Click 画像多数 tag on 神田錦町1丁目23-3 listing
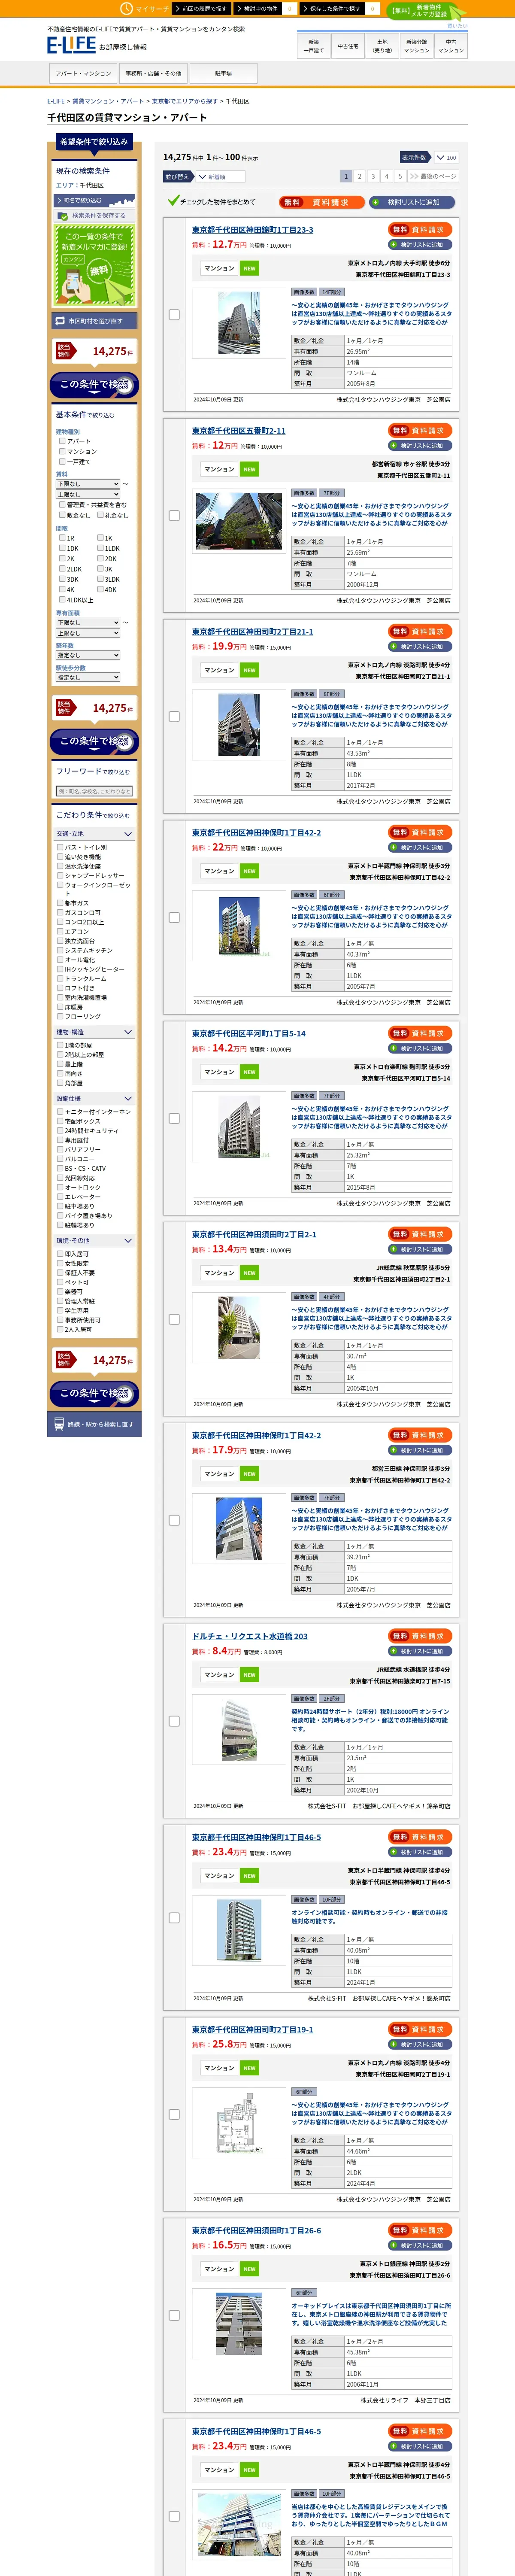515x2576 pixels. 304,292
